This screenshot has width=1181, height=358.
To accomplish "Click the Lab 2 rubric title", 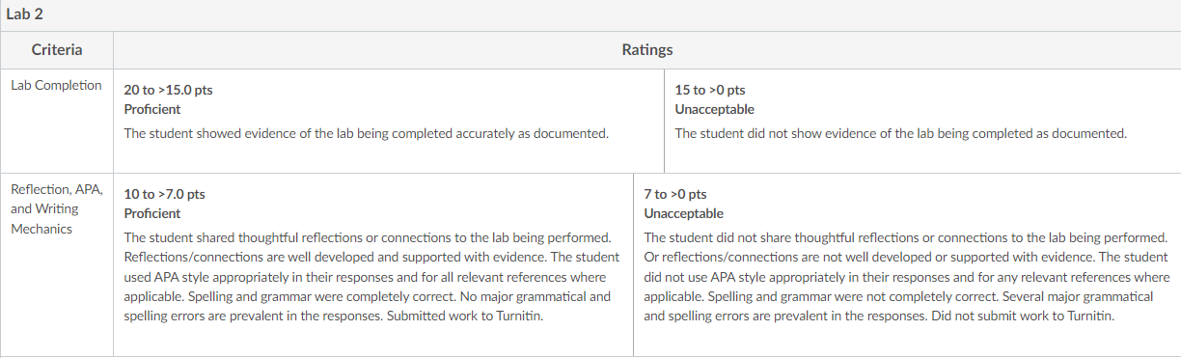I will tap(24, 14).
